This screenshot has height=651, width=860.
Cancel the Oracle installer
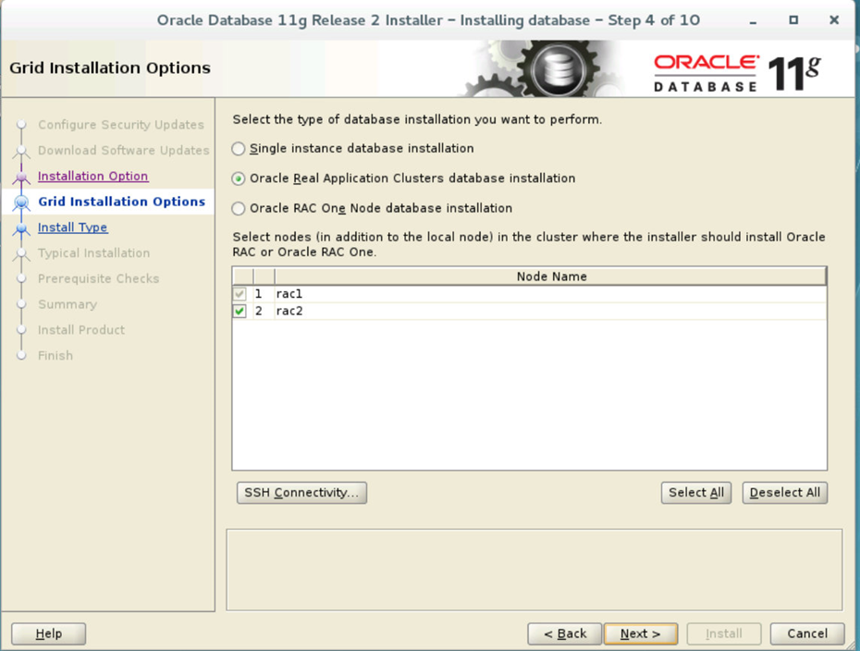click(806, 633)
